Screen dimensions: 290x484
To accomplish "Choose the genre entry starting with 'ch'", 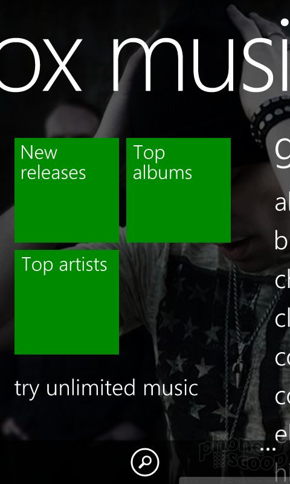I will [x=282, y=280].
